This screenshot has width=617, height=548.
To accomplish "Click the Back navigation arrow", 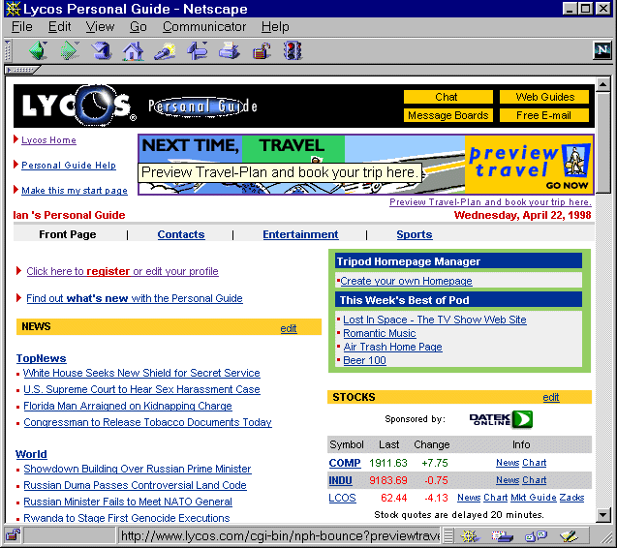I will pyautogui.click(x=38, y=50).
